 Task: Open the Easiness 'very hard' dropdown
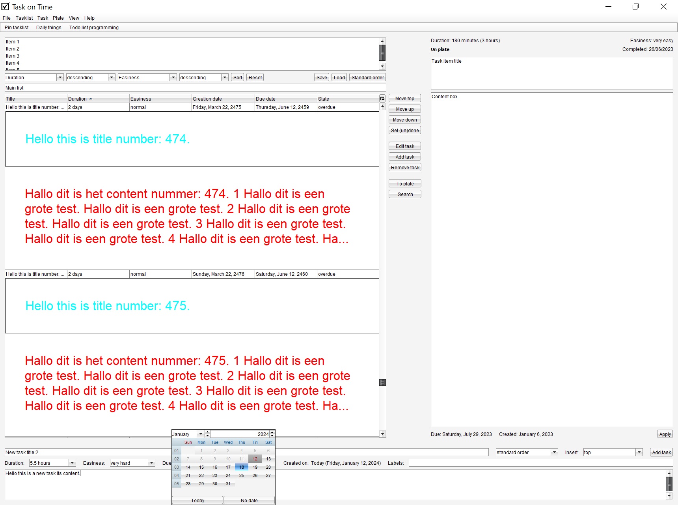pyautogui.click(x=151, y=463)
